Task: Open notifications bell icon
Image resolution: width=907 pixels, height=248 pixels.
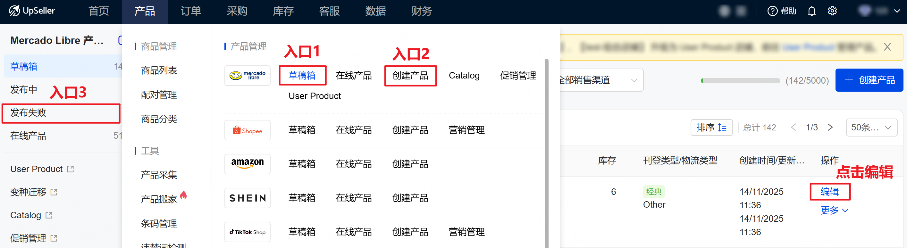Action: tap(811, 11)
